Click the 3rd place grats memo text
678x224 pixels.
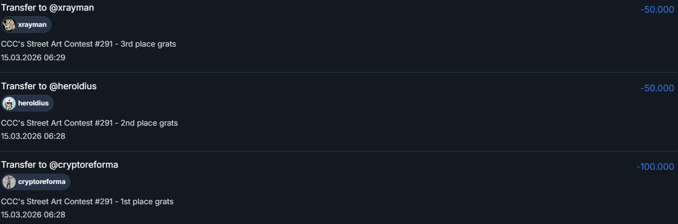click(x=89, y=44)
